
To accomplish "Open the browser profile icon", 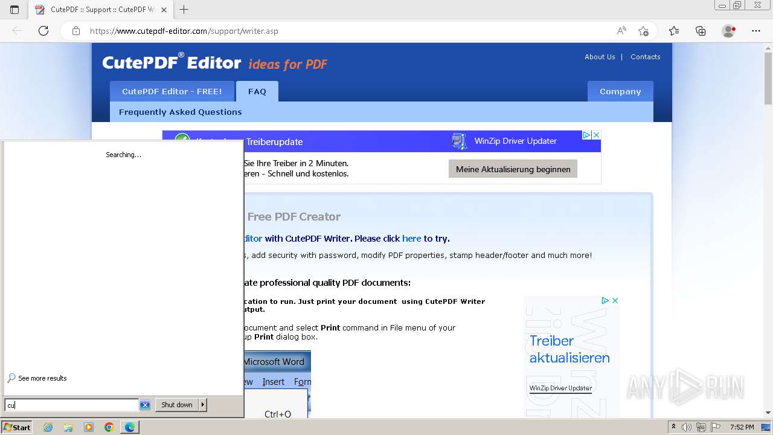I will click(x=728, y=31).
